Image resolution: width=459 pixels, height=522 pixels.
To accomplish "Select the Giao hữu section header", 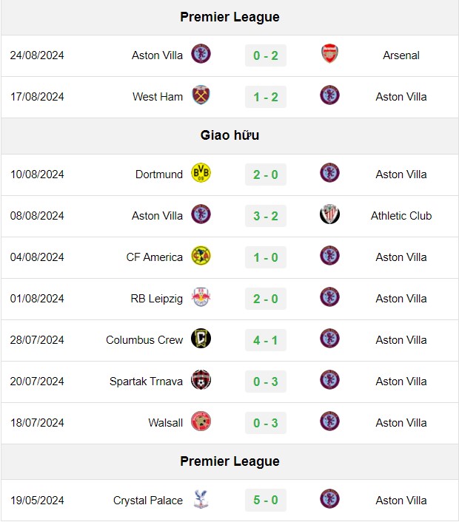I will coord(229,135).
